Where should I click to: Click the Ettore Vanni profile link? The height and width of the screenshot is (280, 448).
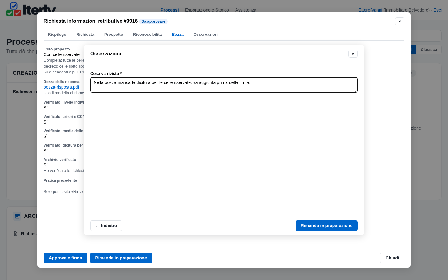[370, 10]
